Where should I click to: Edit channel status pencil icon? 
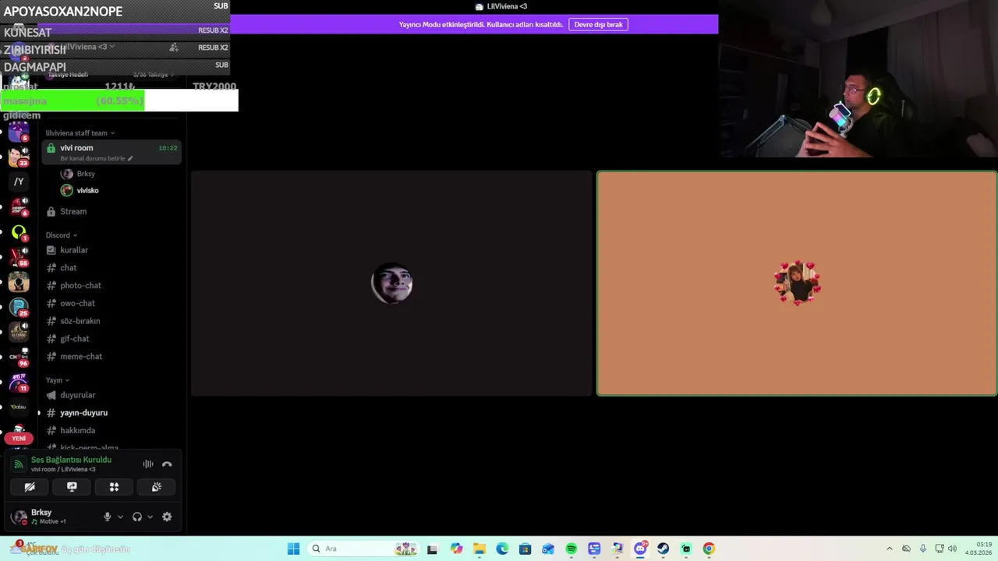130,158
